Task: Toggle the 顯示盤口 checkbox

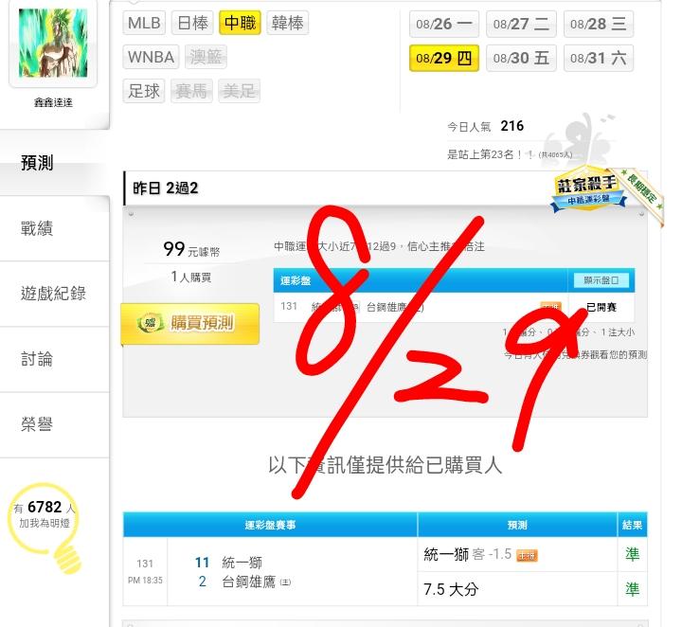Action: (x=601, y=280)
